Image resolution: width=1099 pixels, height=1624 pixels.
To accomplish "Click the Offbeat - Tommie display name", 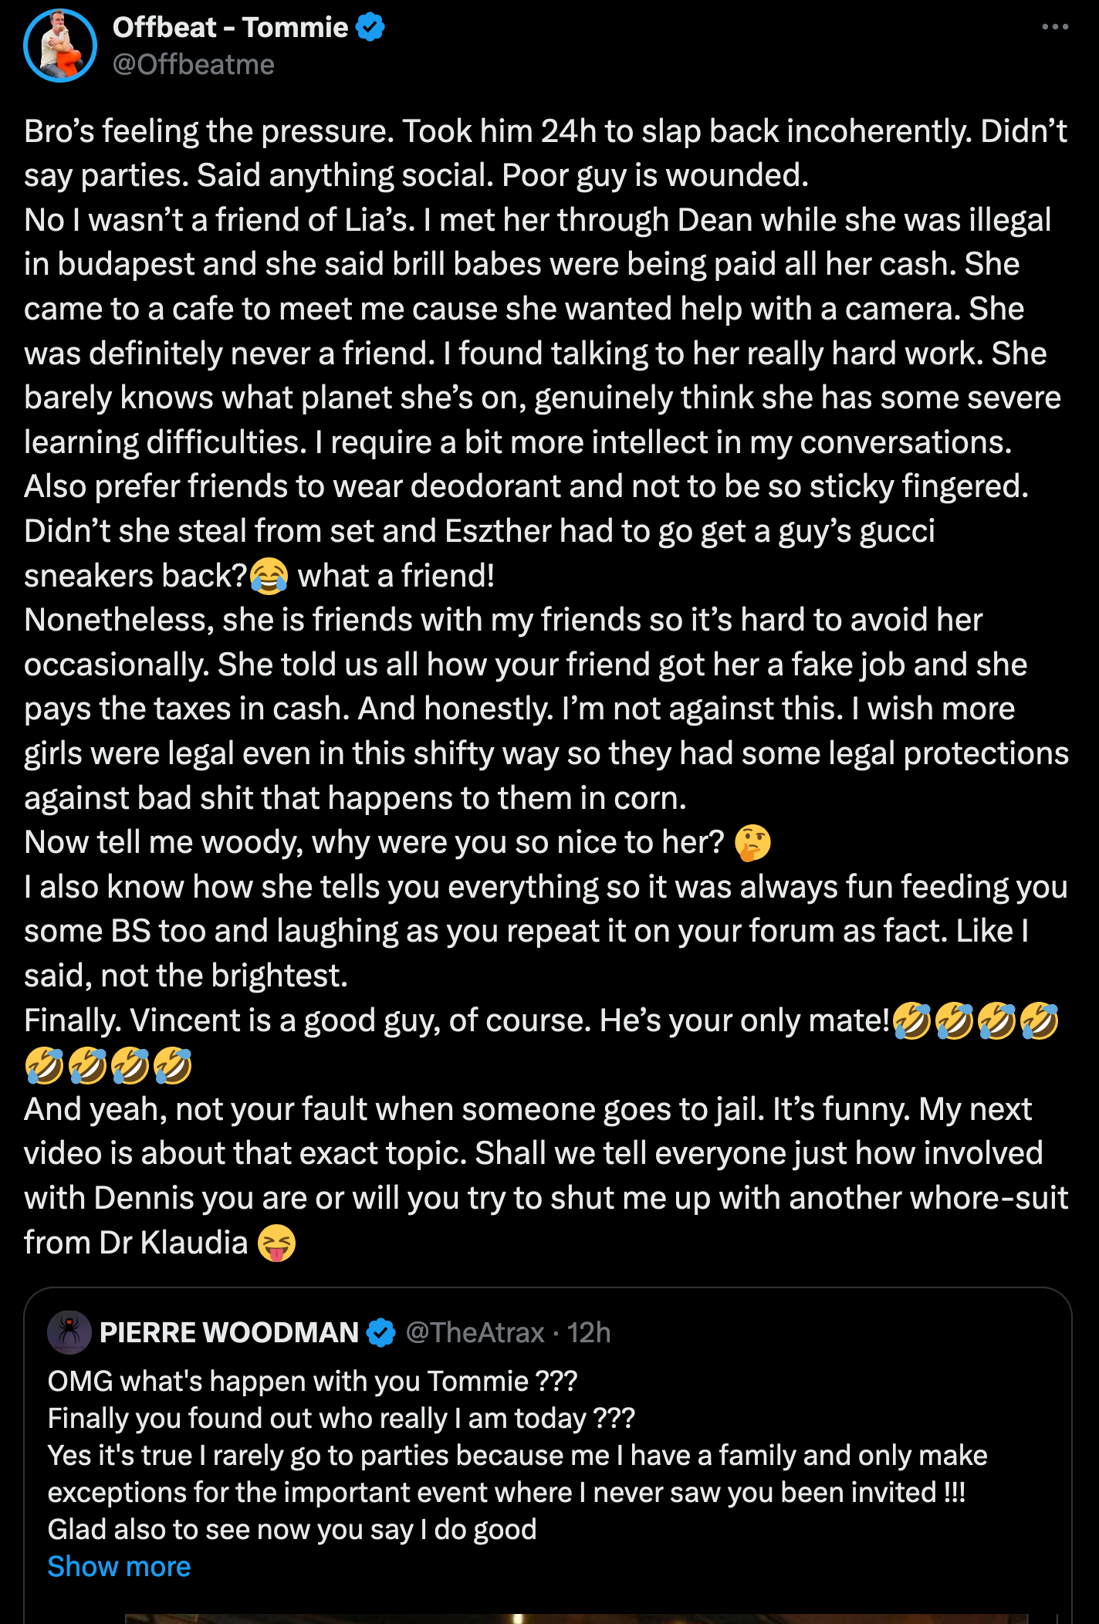I will (x=230, y=28).
